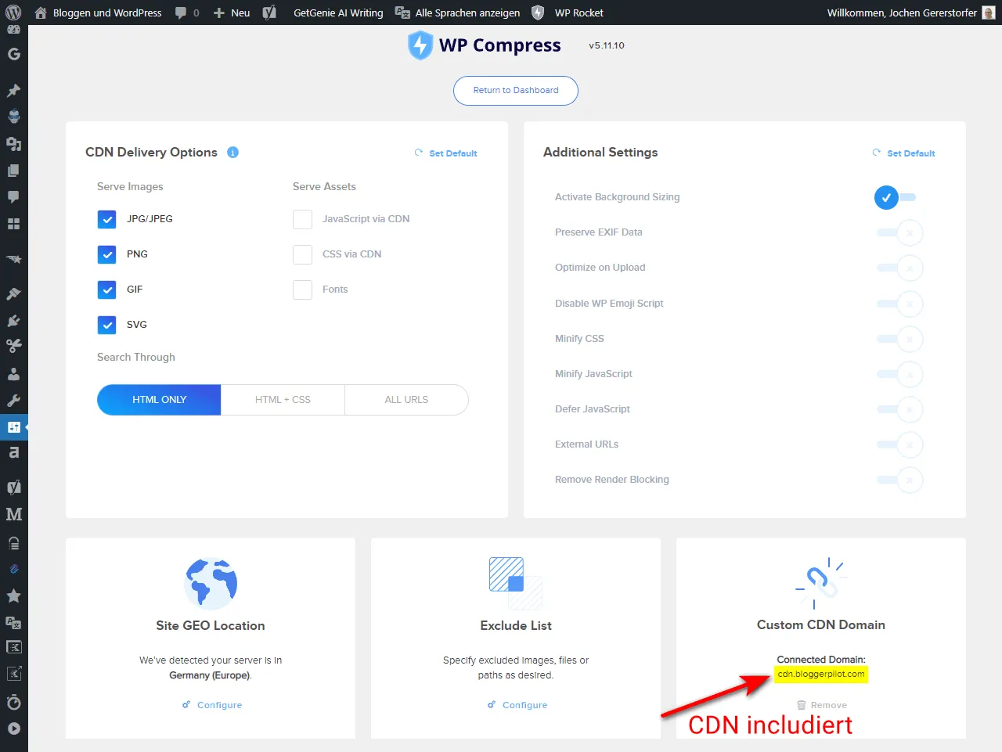Enable Disable WP Emoji Script toggle
The image size is (1002, 752).
click(x=900, y=304)
